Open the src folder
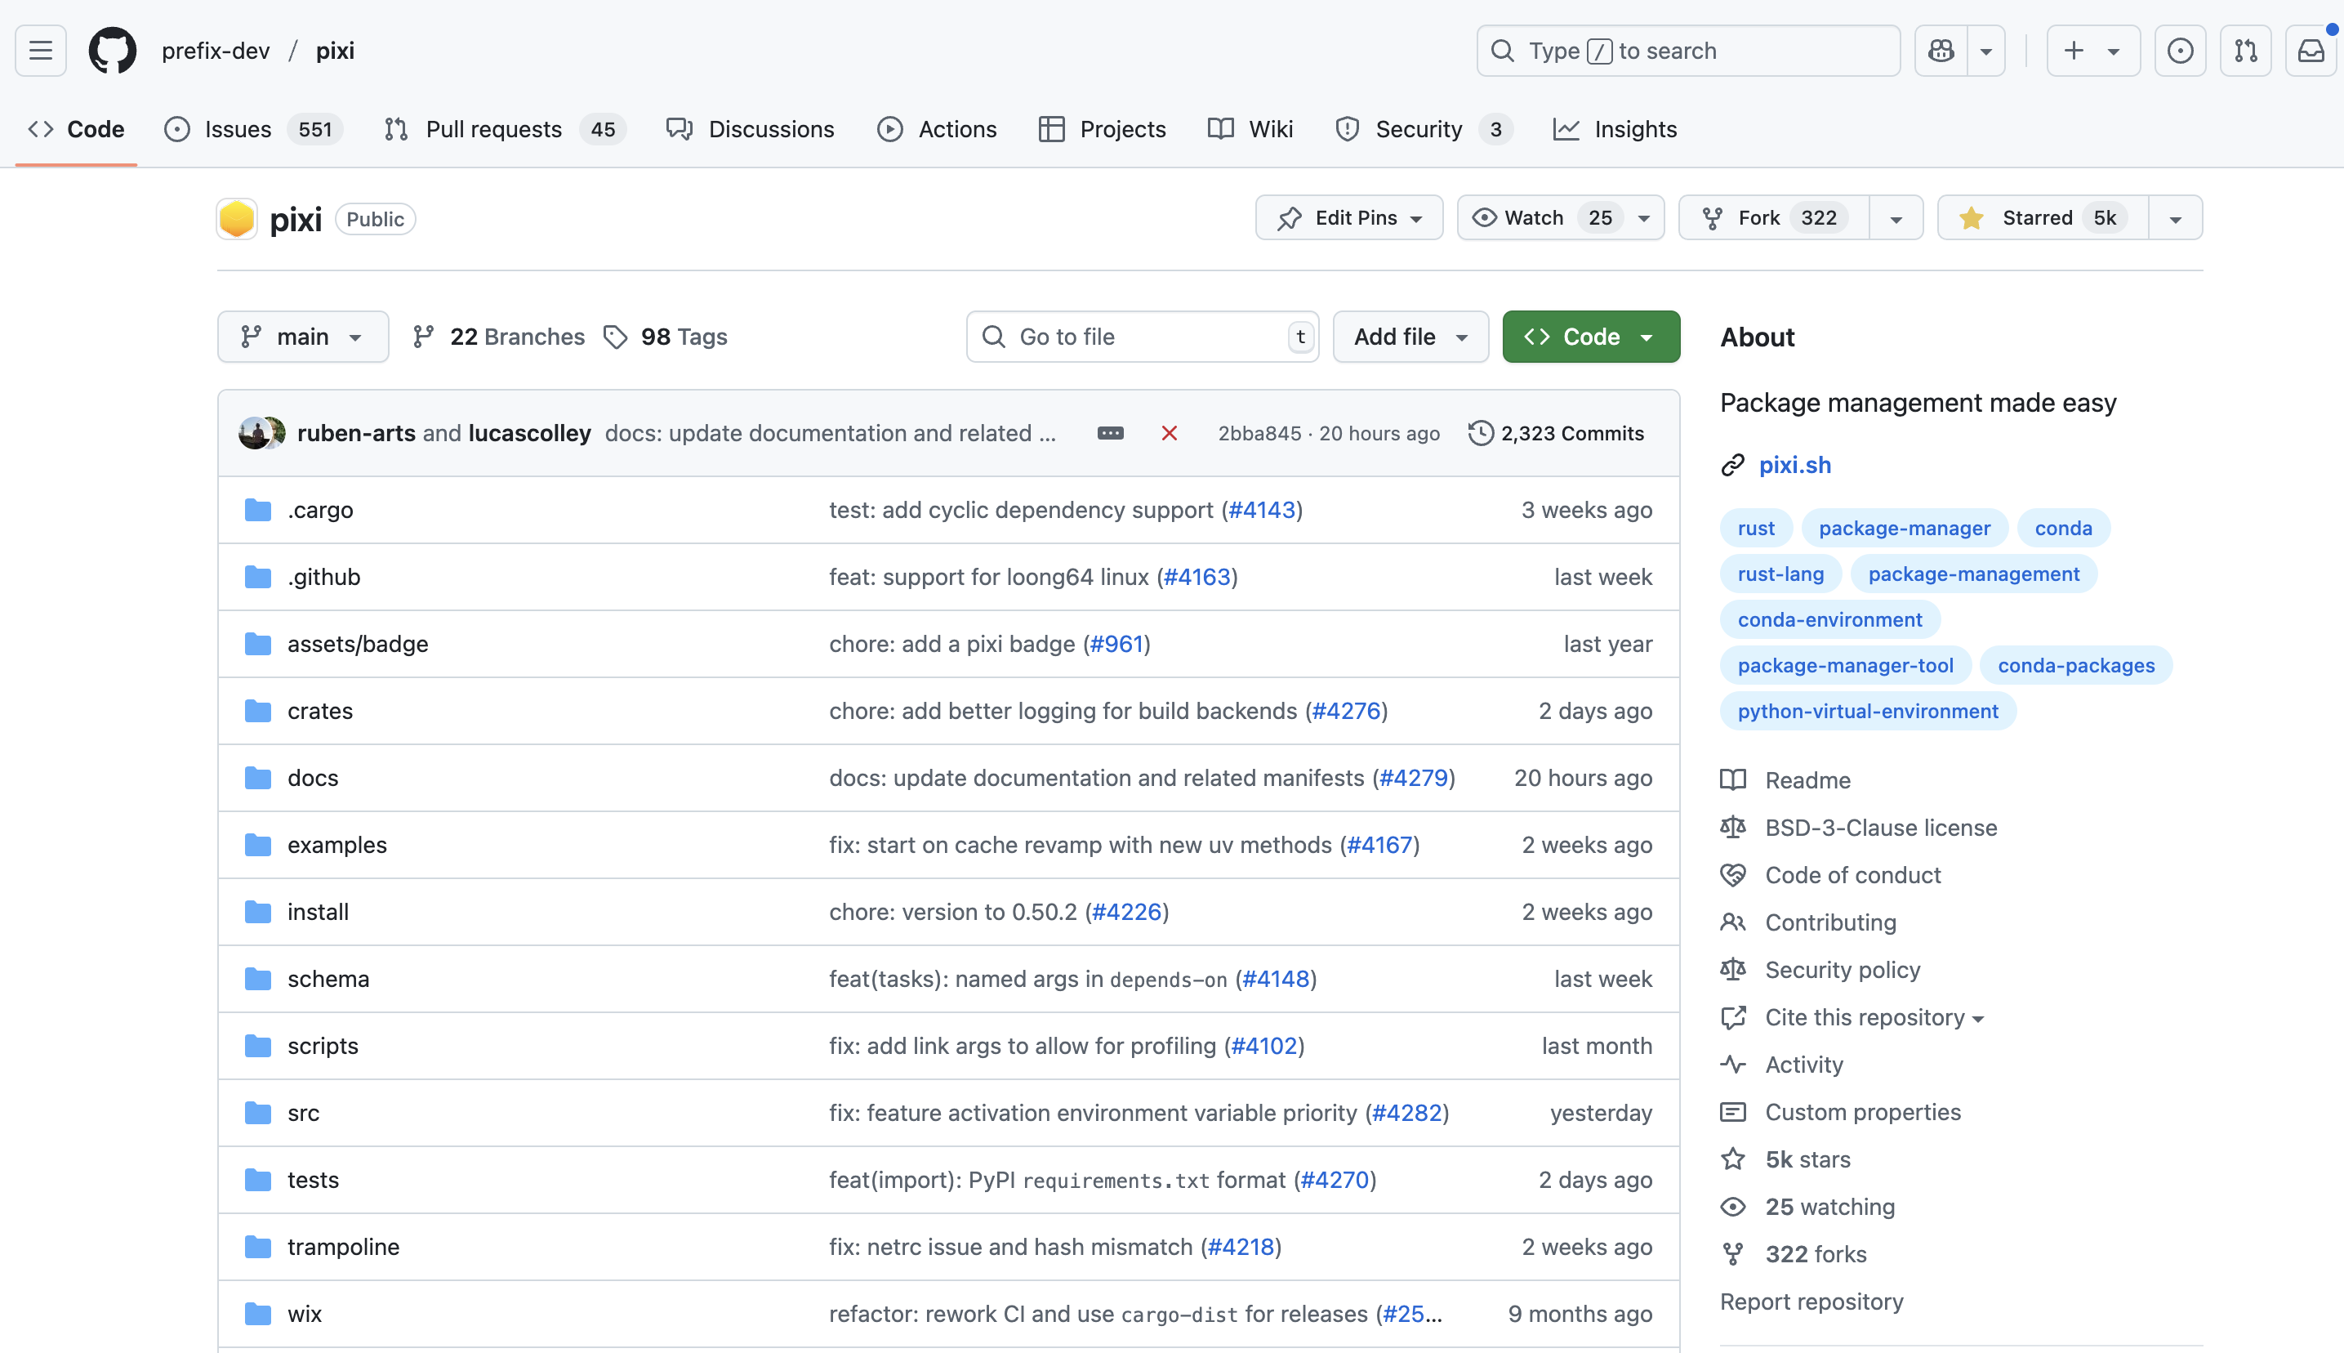 coord(304,1112)
